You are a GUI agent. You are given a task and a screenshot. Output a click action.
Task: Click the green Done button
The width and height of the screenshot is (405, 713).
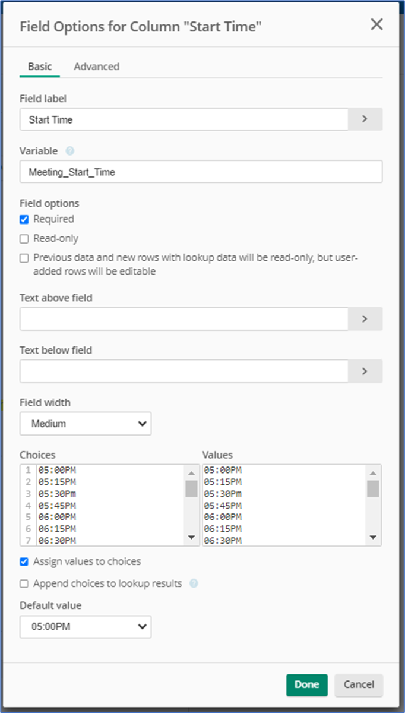(307, 684)
